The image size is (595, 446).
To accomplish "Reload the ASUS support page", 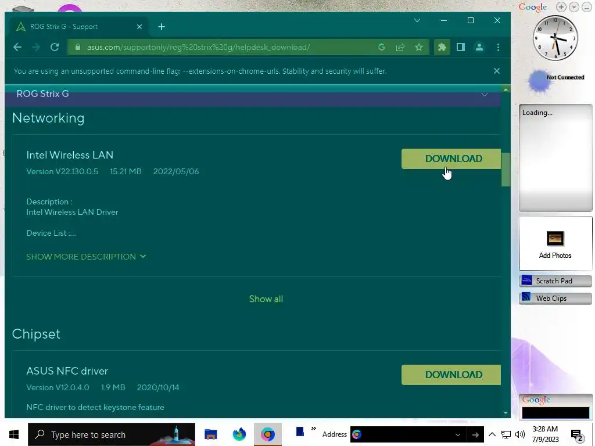I will (x=55, y=47).
